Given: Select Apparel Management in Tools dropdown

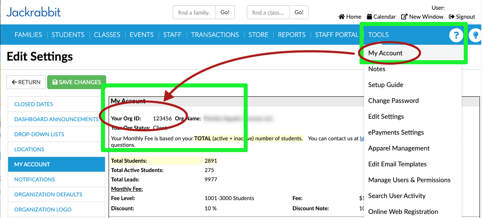Looking at the screenshot, I should [x=399, y=148].
